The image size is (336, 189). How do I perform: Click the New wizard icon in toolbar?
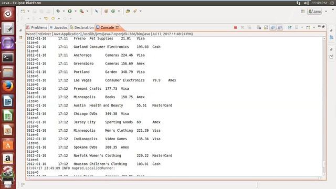point(23,11)
